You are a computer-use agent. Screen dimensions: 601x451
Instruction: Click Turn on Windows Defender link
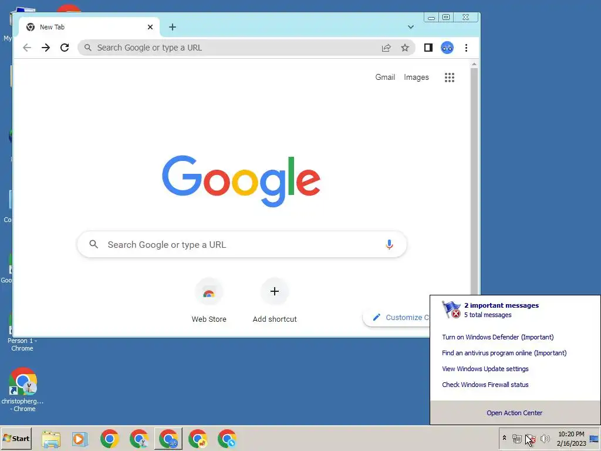tap(498, 337)
